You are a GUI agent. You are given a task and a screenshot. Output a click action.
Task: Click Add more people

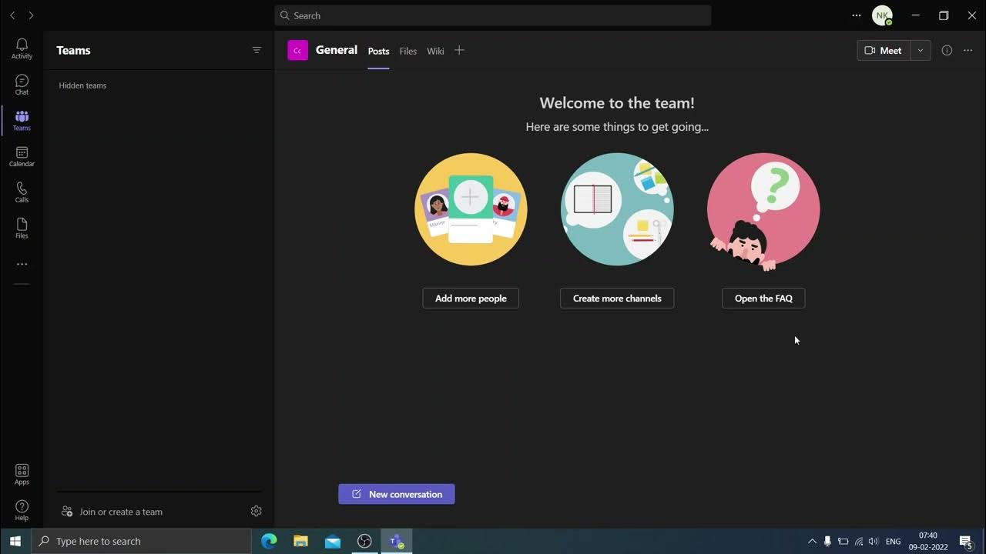pyautogui.click(x=471, y=298)
